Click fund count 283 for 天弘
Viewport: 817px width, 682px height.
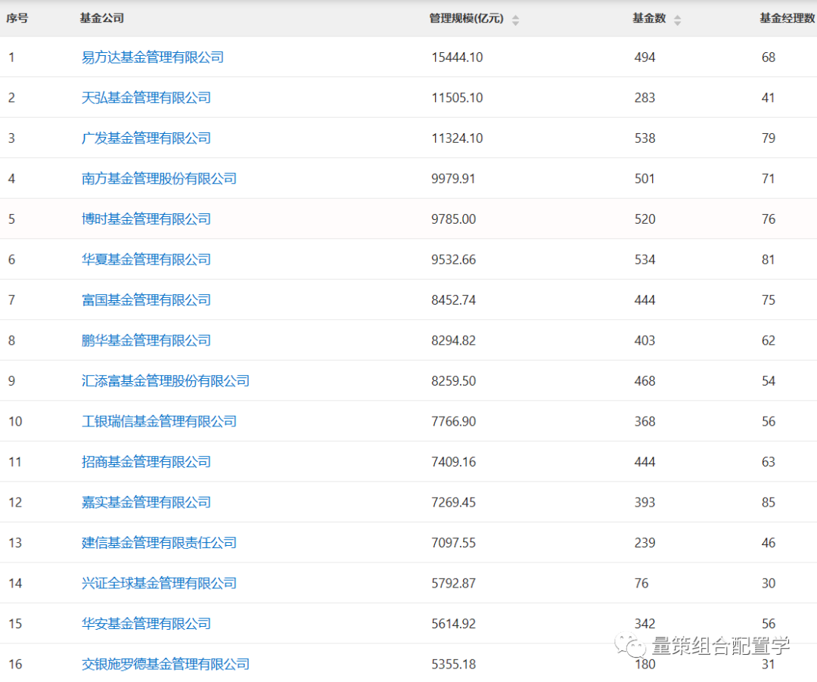click(x=645, y=98)
